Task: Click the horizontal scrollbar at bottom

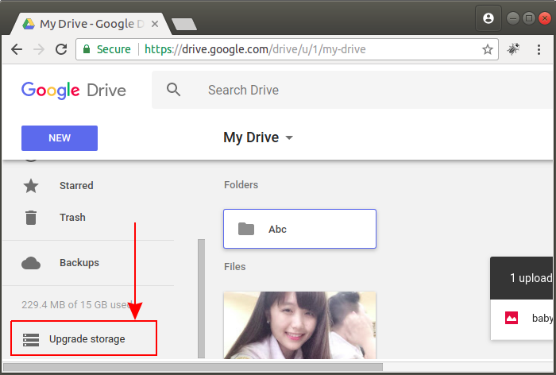Action: 193,367
